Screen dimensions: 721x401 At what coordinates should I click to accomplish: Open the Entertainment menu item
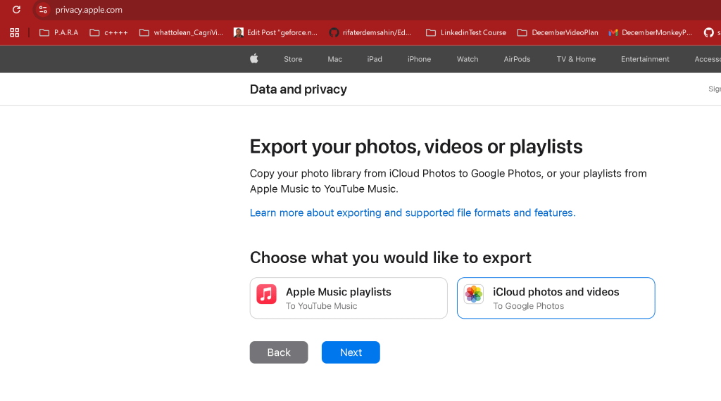click(645, 59)
